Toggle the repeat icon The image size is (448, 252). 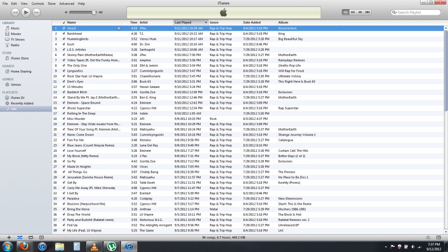(30, 237)
